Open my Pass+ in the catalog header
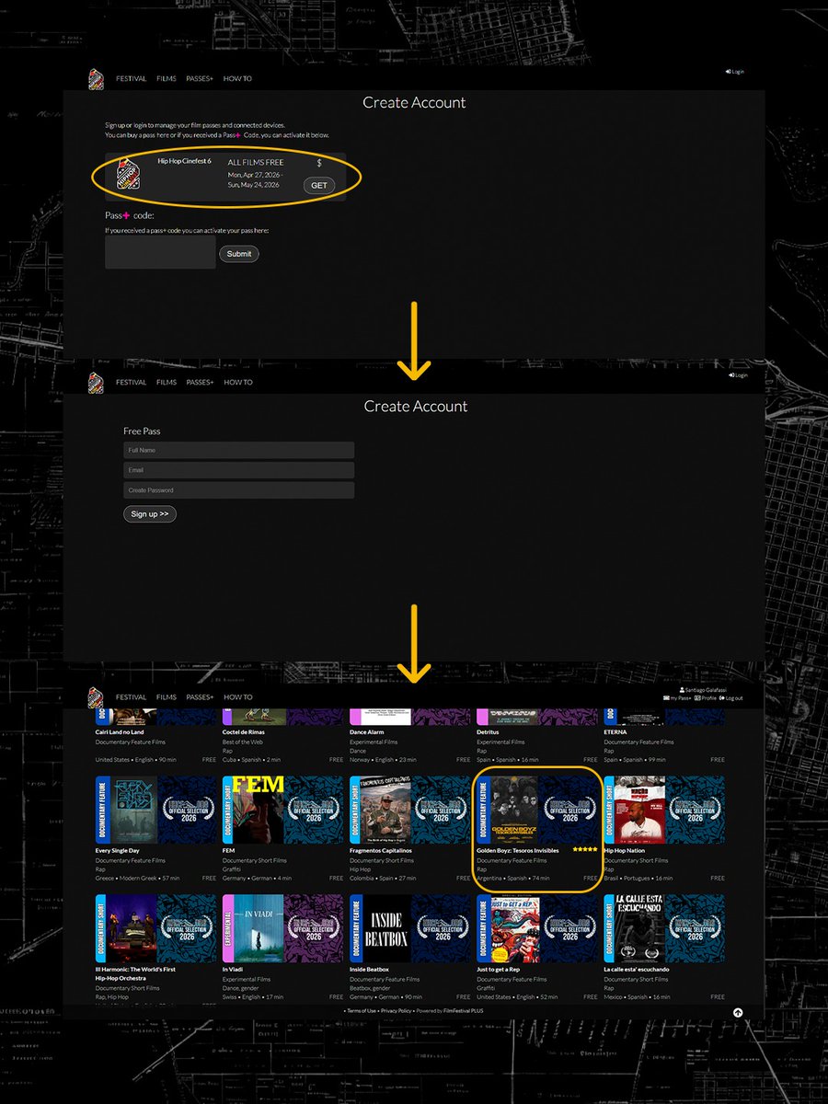 (x=677, y=698)
